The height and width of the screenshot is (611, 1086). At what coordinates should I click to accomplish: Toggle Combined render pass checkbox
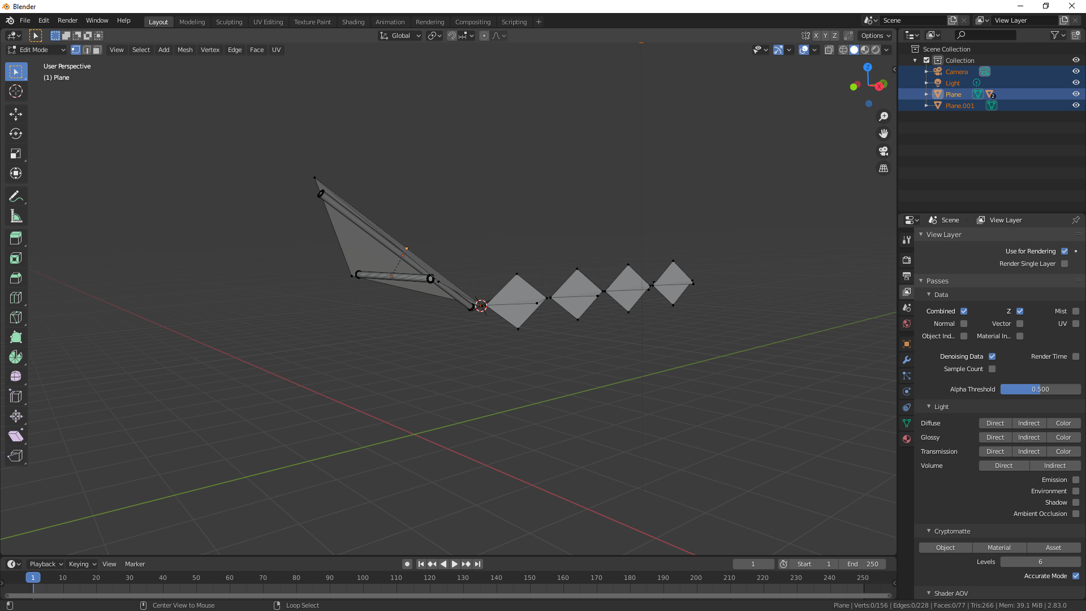[963, 311]
